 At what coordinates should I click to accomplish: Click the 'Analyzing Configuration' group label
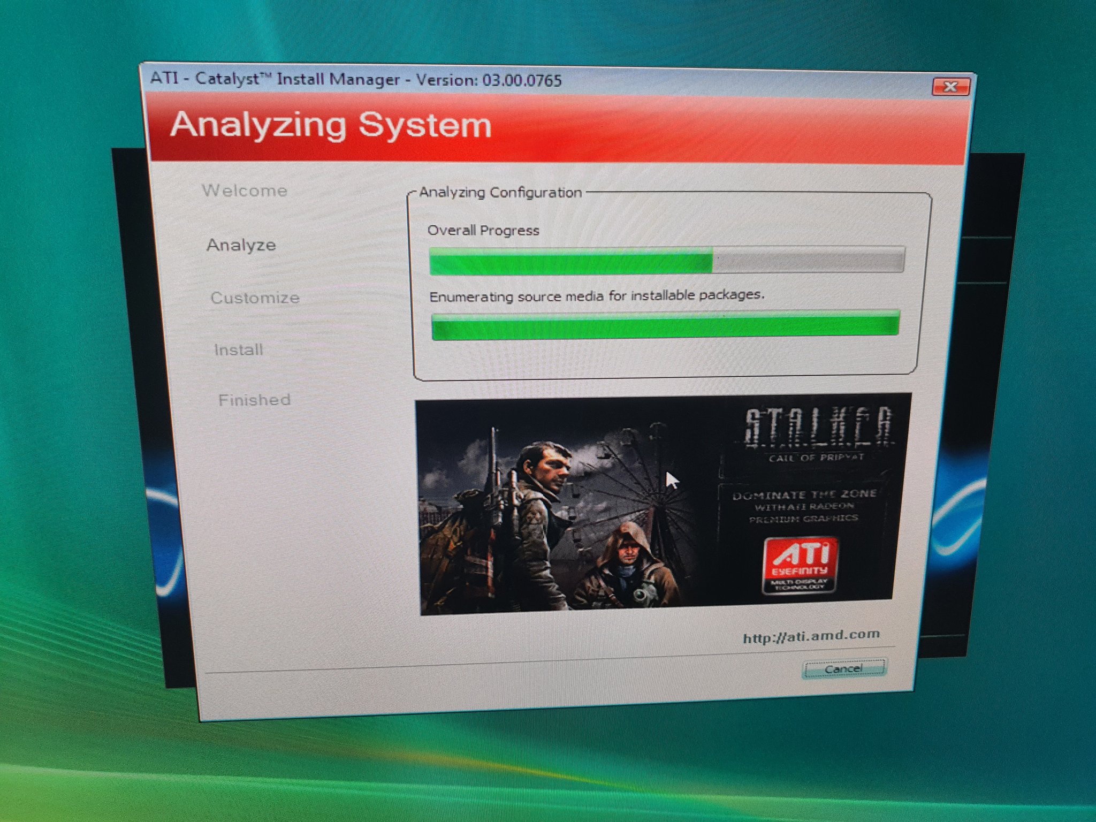pyautogui.click(x=500, y=192)
